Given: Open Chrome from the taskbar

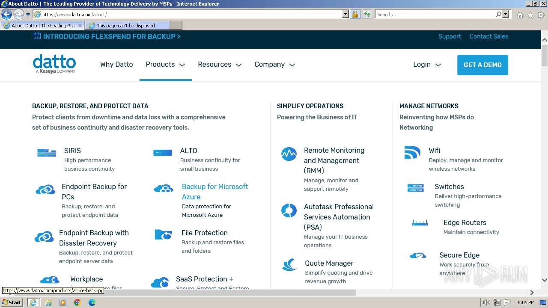Looking at the screenshot, I should coord(77,302).
